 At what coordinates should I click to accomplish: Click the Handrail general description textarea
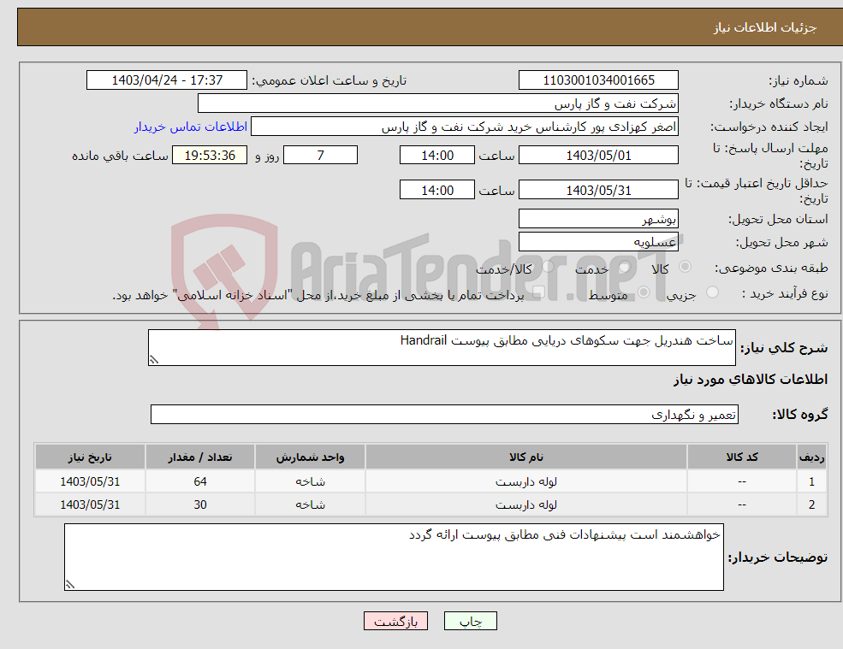click(x=442, y=348)
